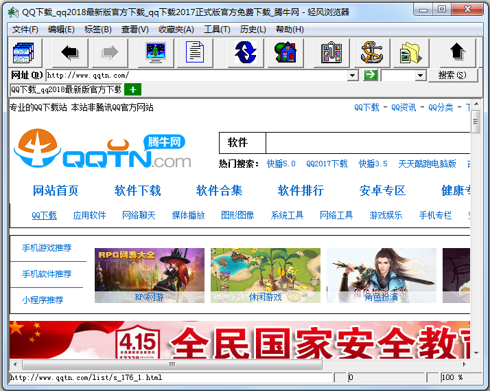Open the 媒体播放 subcategory
The width and height of the screenshot is (490, 391).
click(x=188, y=215)
